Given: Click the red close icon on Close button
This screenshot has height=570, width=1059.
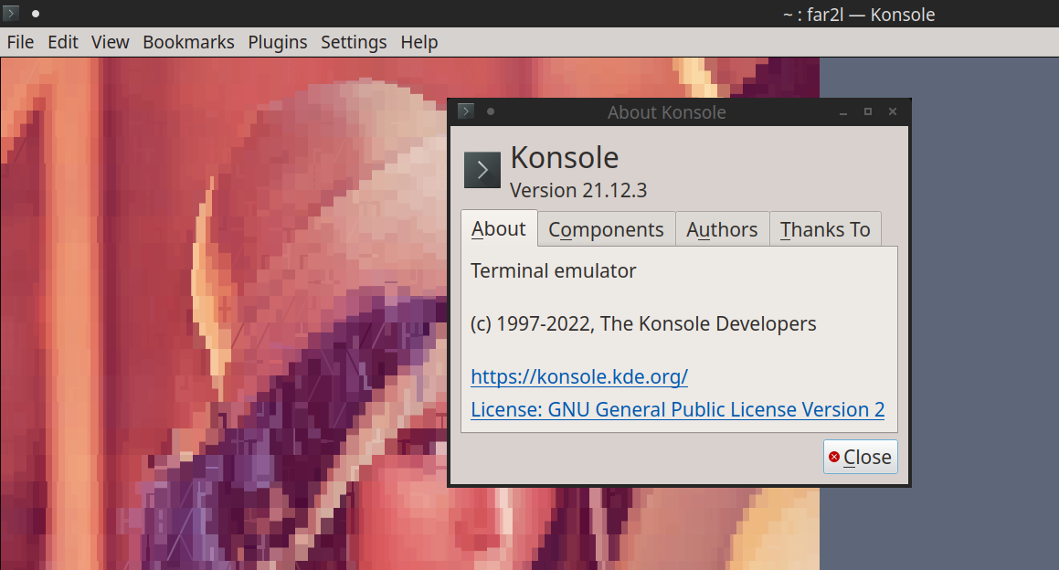Looking at the screenshot, I should (x=834, y=457).
